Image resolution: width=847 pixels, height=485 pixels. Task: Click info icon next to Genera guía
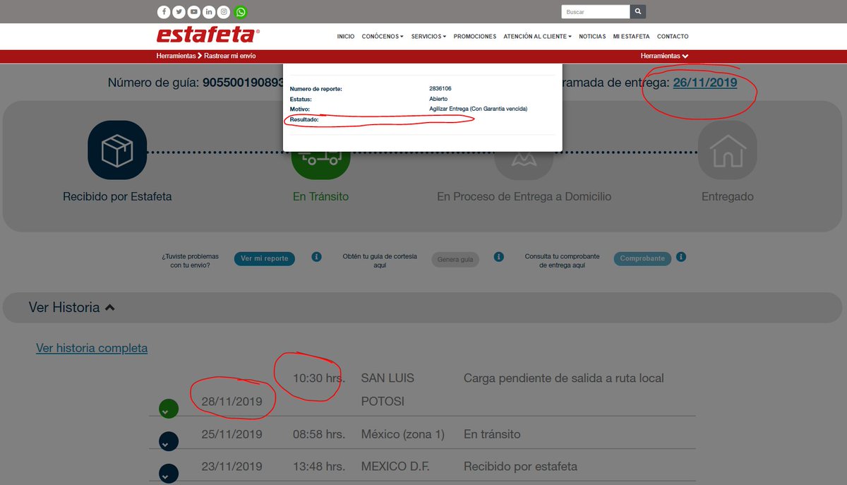click(x=499, y=257)
